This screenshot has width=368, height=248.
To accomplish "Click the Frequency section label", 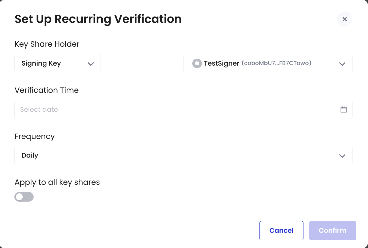I will tap(34, 136).
